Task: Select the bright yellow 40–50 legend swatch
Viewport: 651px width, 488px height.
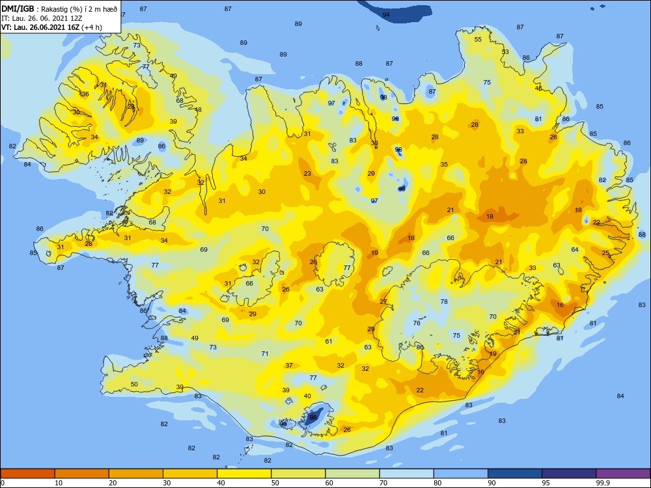Action: click(x=244, y=474)
